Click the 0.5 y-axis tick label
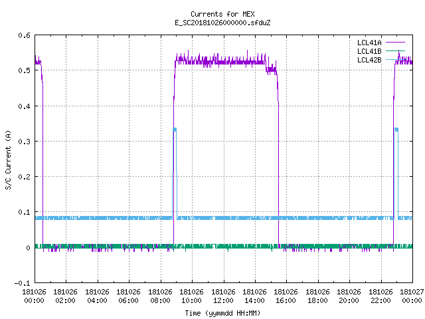 24,70
